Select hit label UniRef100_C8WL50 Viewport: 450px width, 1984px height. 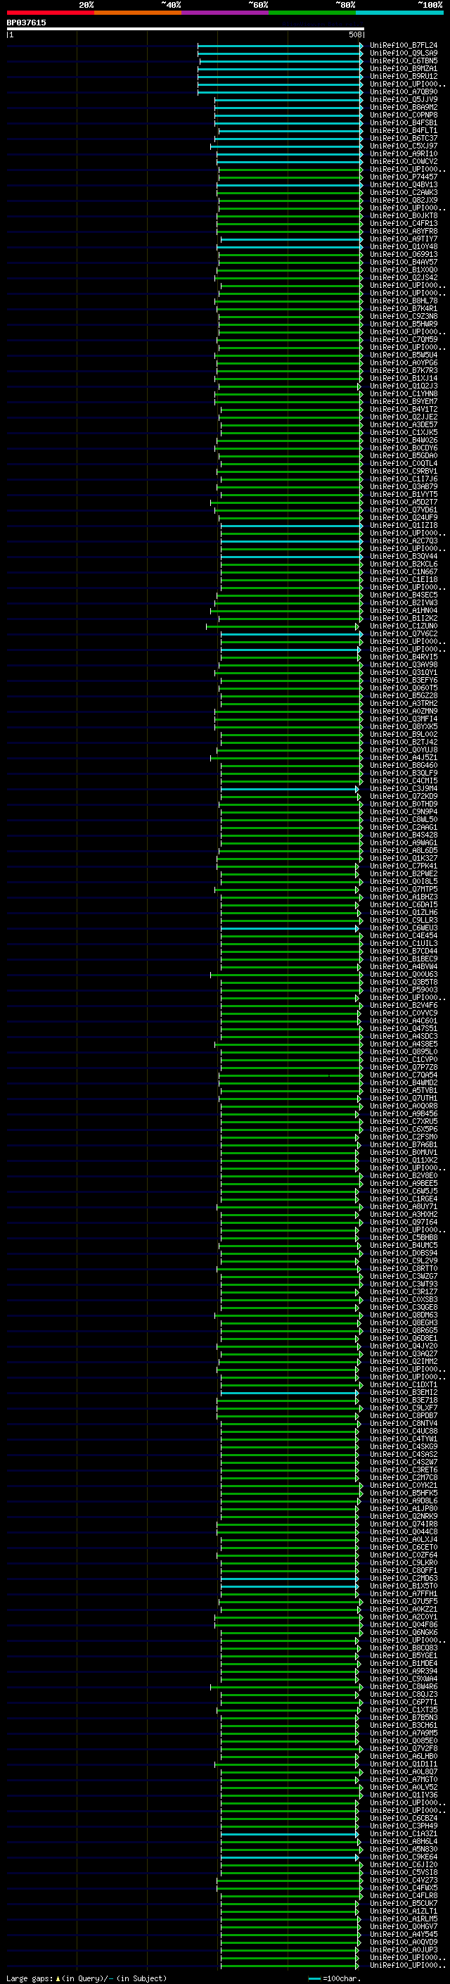[x=404, y=819]
